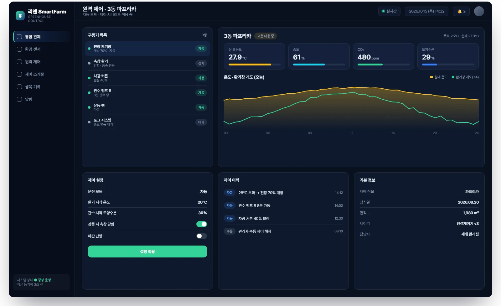Click the 실내 온도 27.9°C card
This screenshot has height=306, width=501.
click(255, 56)
